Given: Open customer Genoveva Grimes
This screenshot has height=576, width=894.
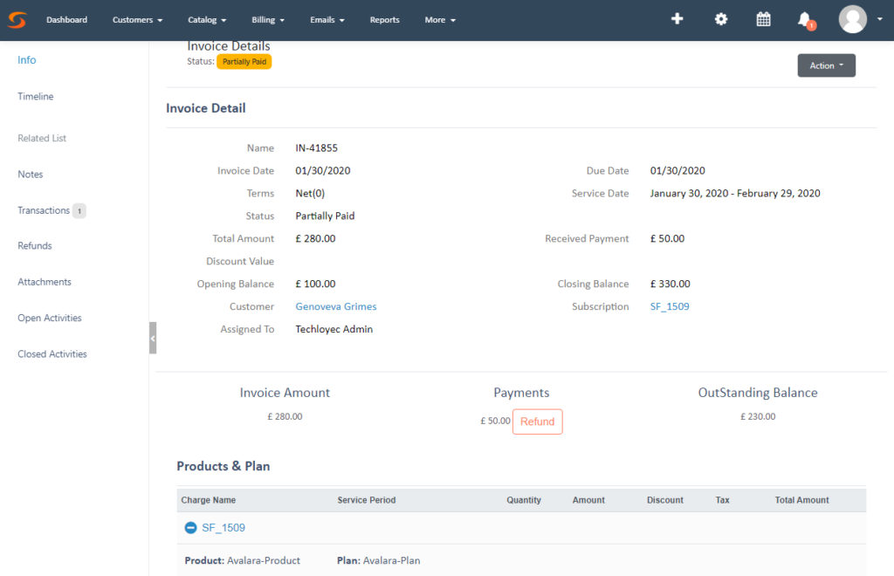Looking at the screenshot, I should pyautogui.click(x=337, y=306).
